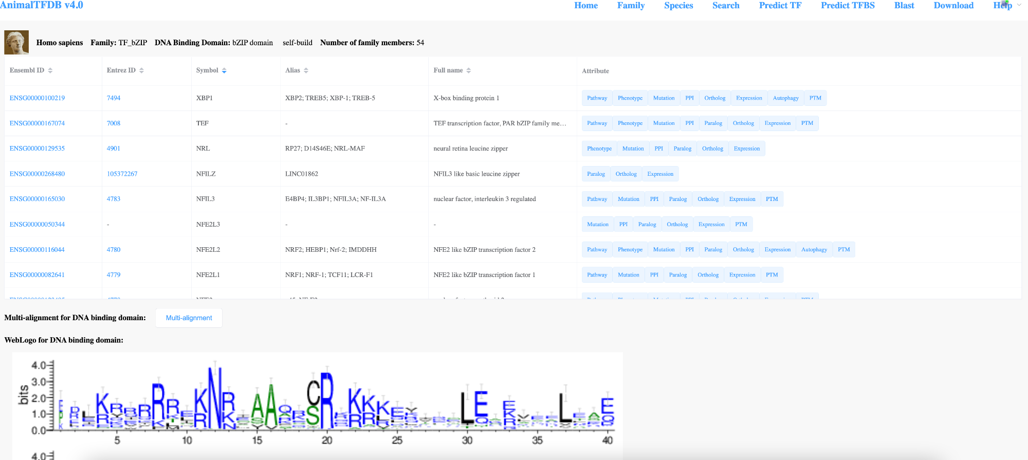Open the Download page
This screenshot has height=460, width=1028.
[x=953, y=5]
